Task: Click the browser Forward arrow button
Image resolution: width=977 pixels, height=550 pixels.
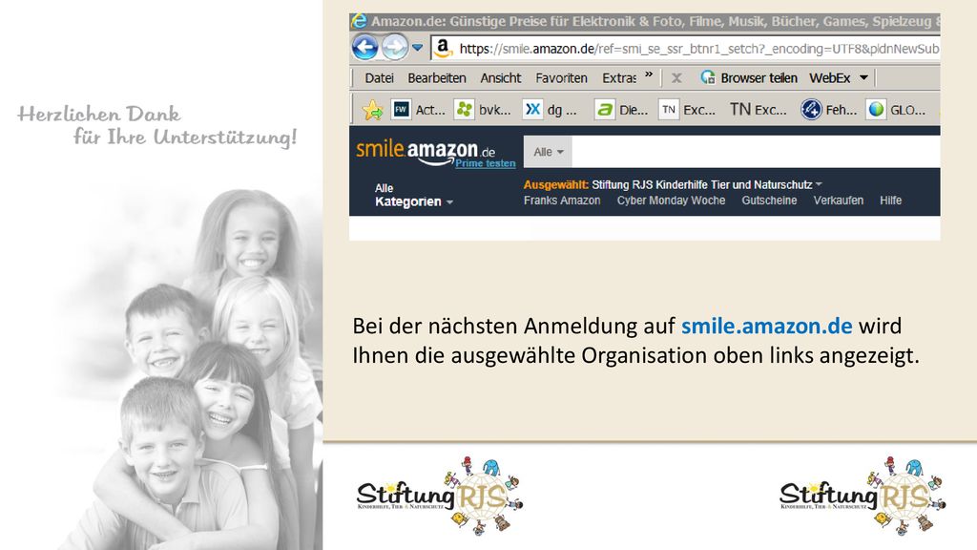Action: [x=394, y=48]
